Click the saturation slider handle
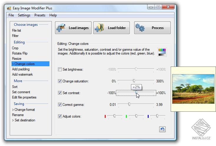 (x=134, y=81)
